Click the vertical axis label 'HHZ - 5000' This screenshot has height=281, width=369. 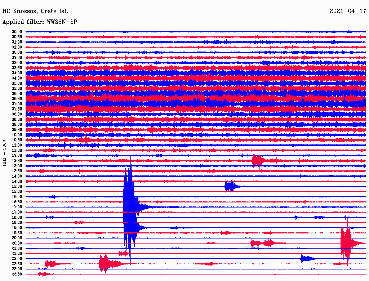pos(4,153)
